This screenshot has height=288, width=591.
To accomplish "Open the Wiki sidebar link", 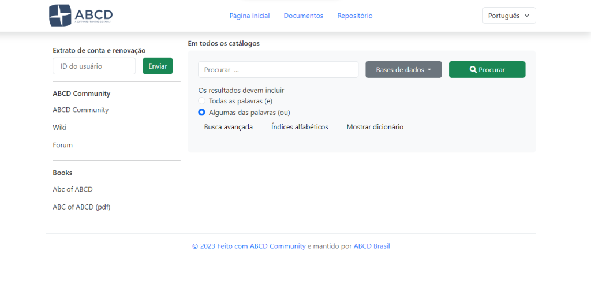I will click(59, 128).
